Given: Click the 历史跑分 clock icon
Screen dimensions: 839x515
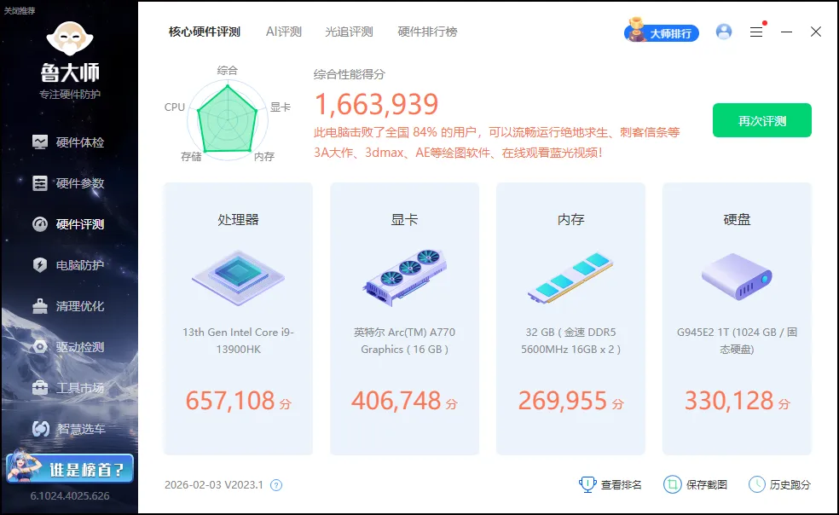Looking at the screenshot, I should pyautogui.click(x=756, y=484).
